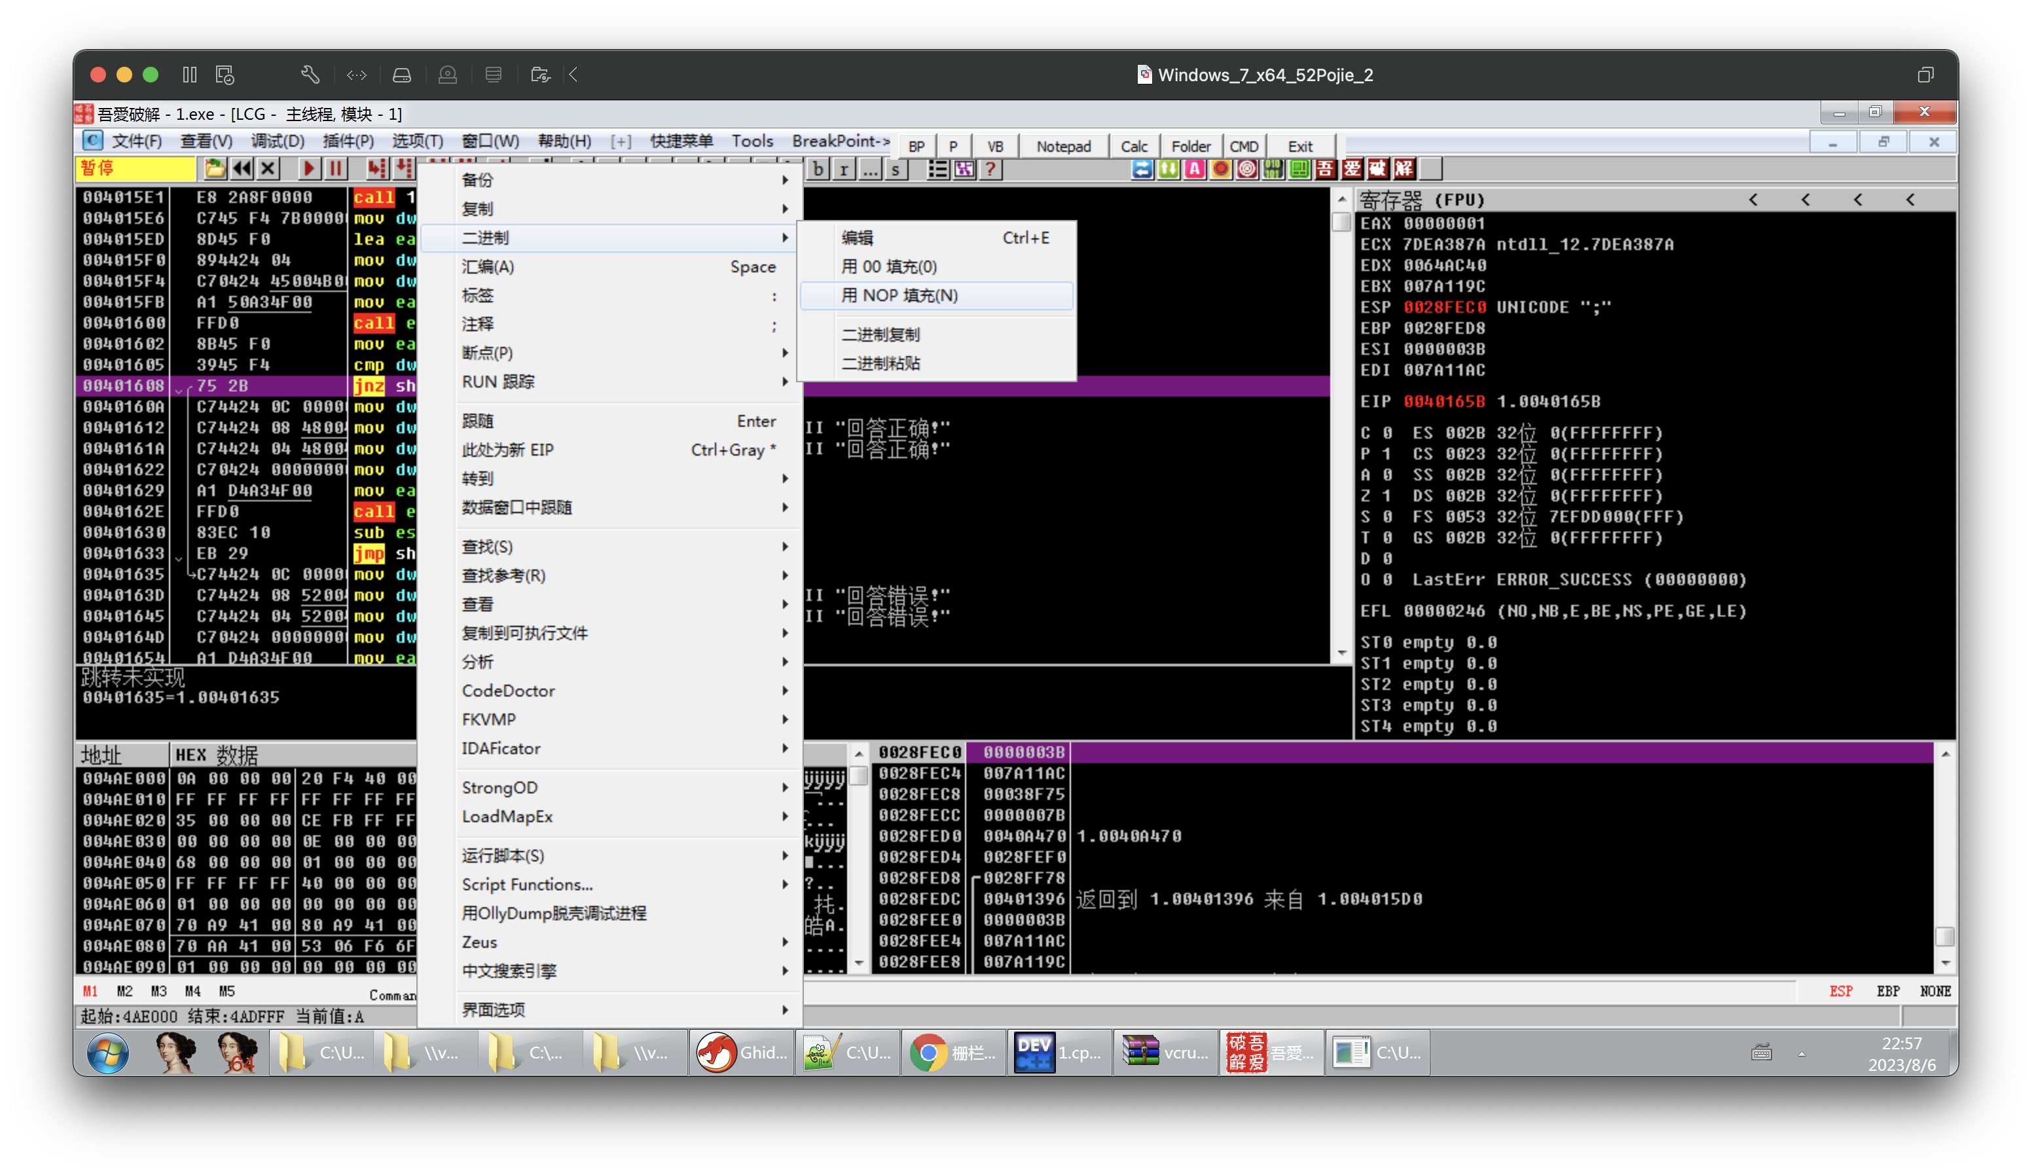Choose '二进制粘贴' submenu item
The height and width of the screenshot is (1173, 2032).
tap(936, 363)
